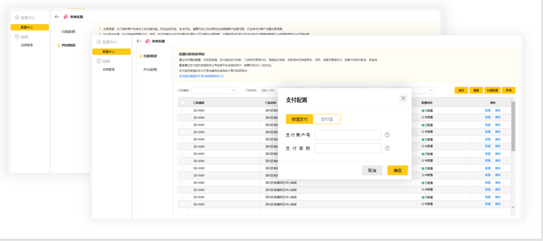Confirm payment config with 确定 button

click(398, 170)
